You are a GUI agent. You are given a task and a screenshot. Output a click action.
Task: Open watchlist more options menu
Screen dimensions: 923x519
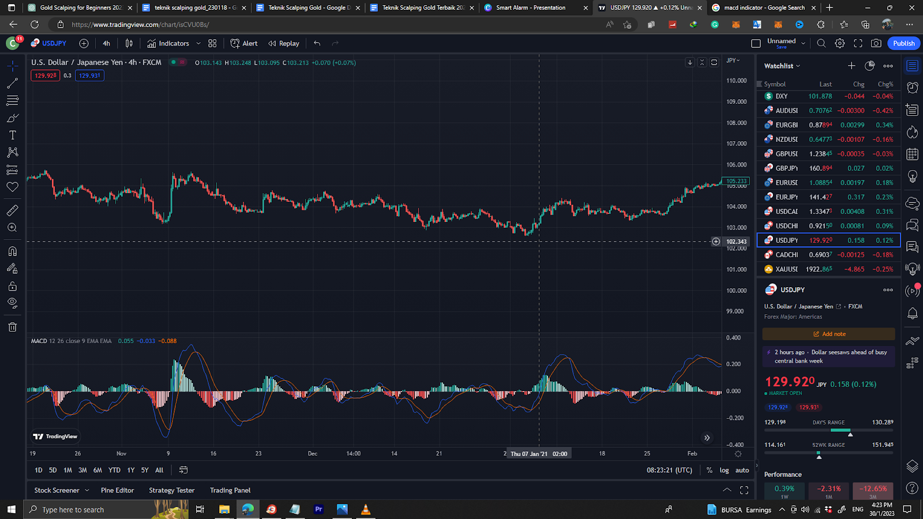[x=888, y=66]
